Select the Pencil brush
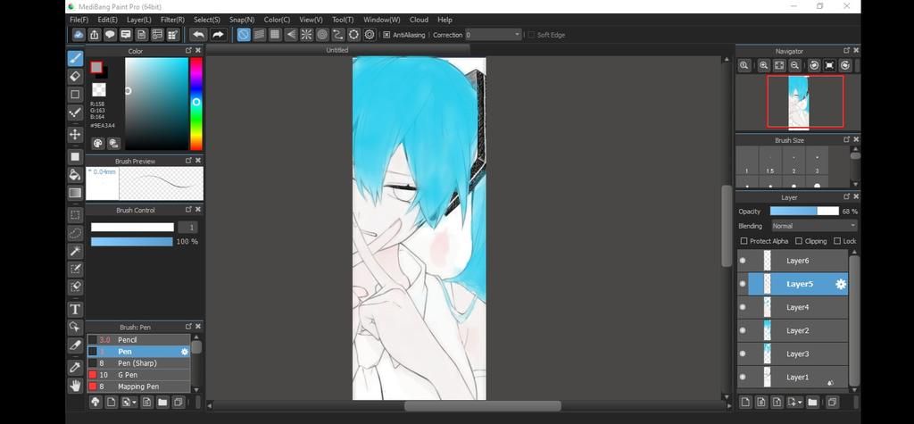The height and width of the screenshot is (424, 914). click(x=138, y=339)
